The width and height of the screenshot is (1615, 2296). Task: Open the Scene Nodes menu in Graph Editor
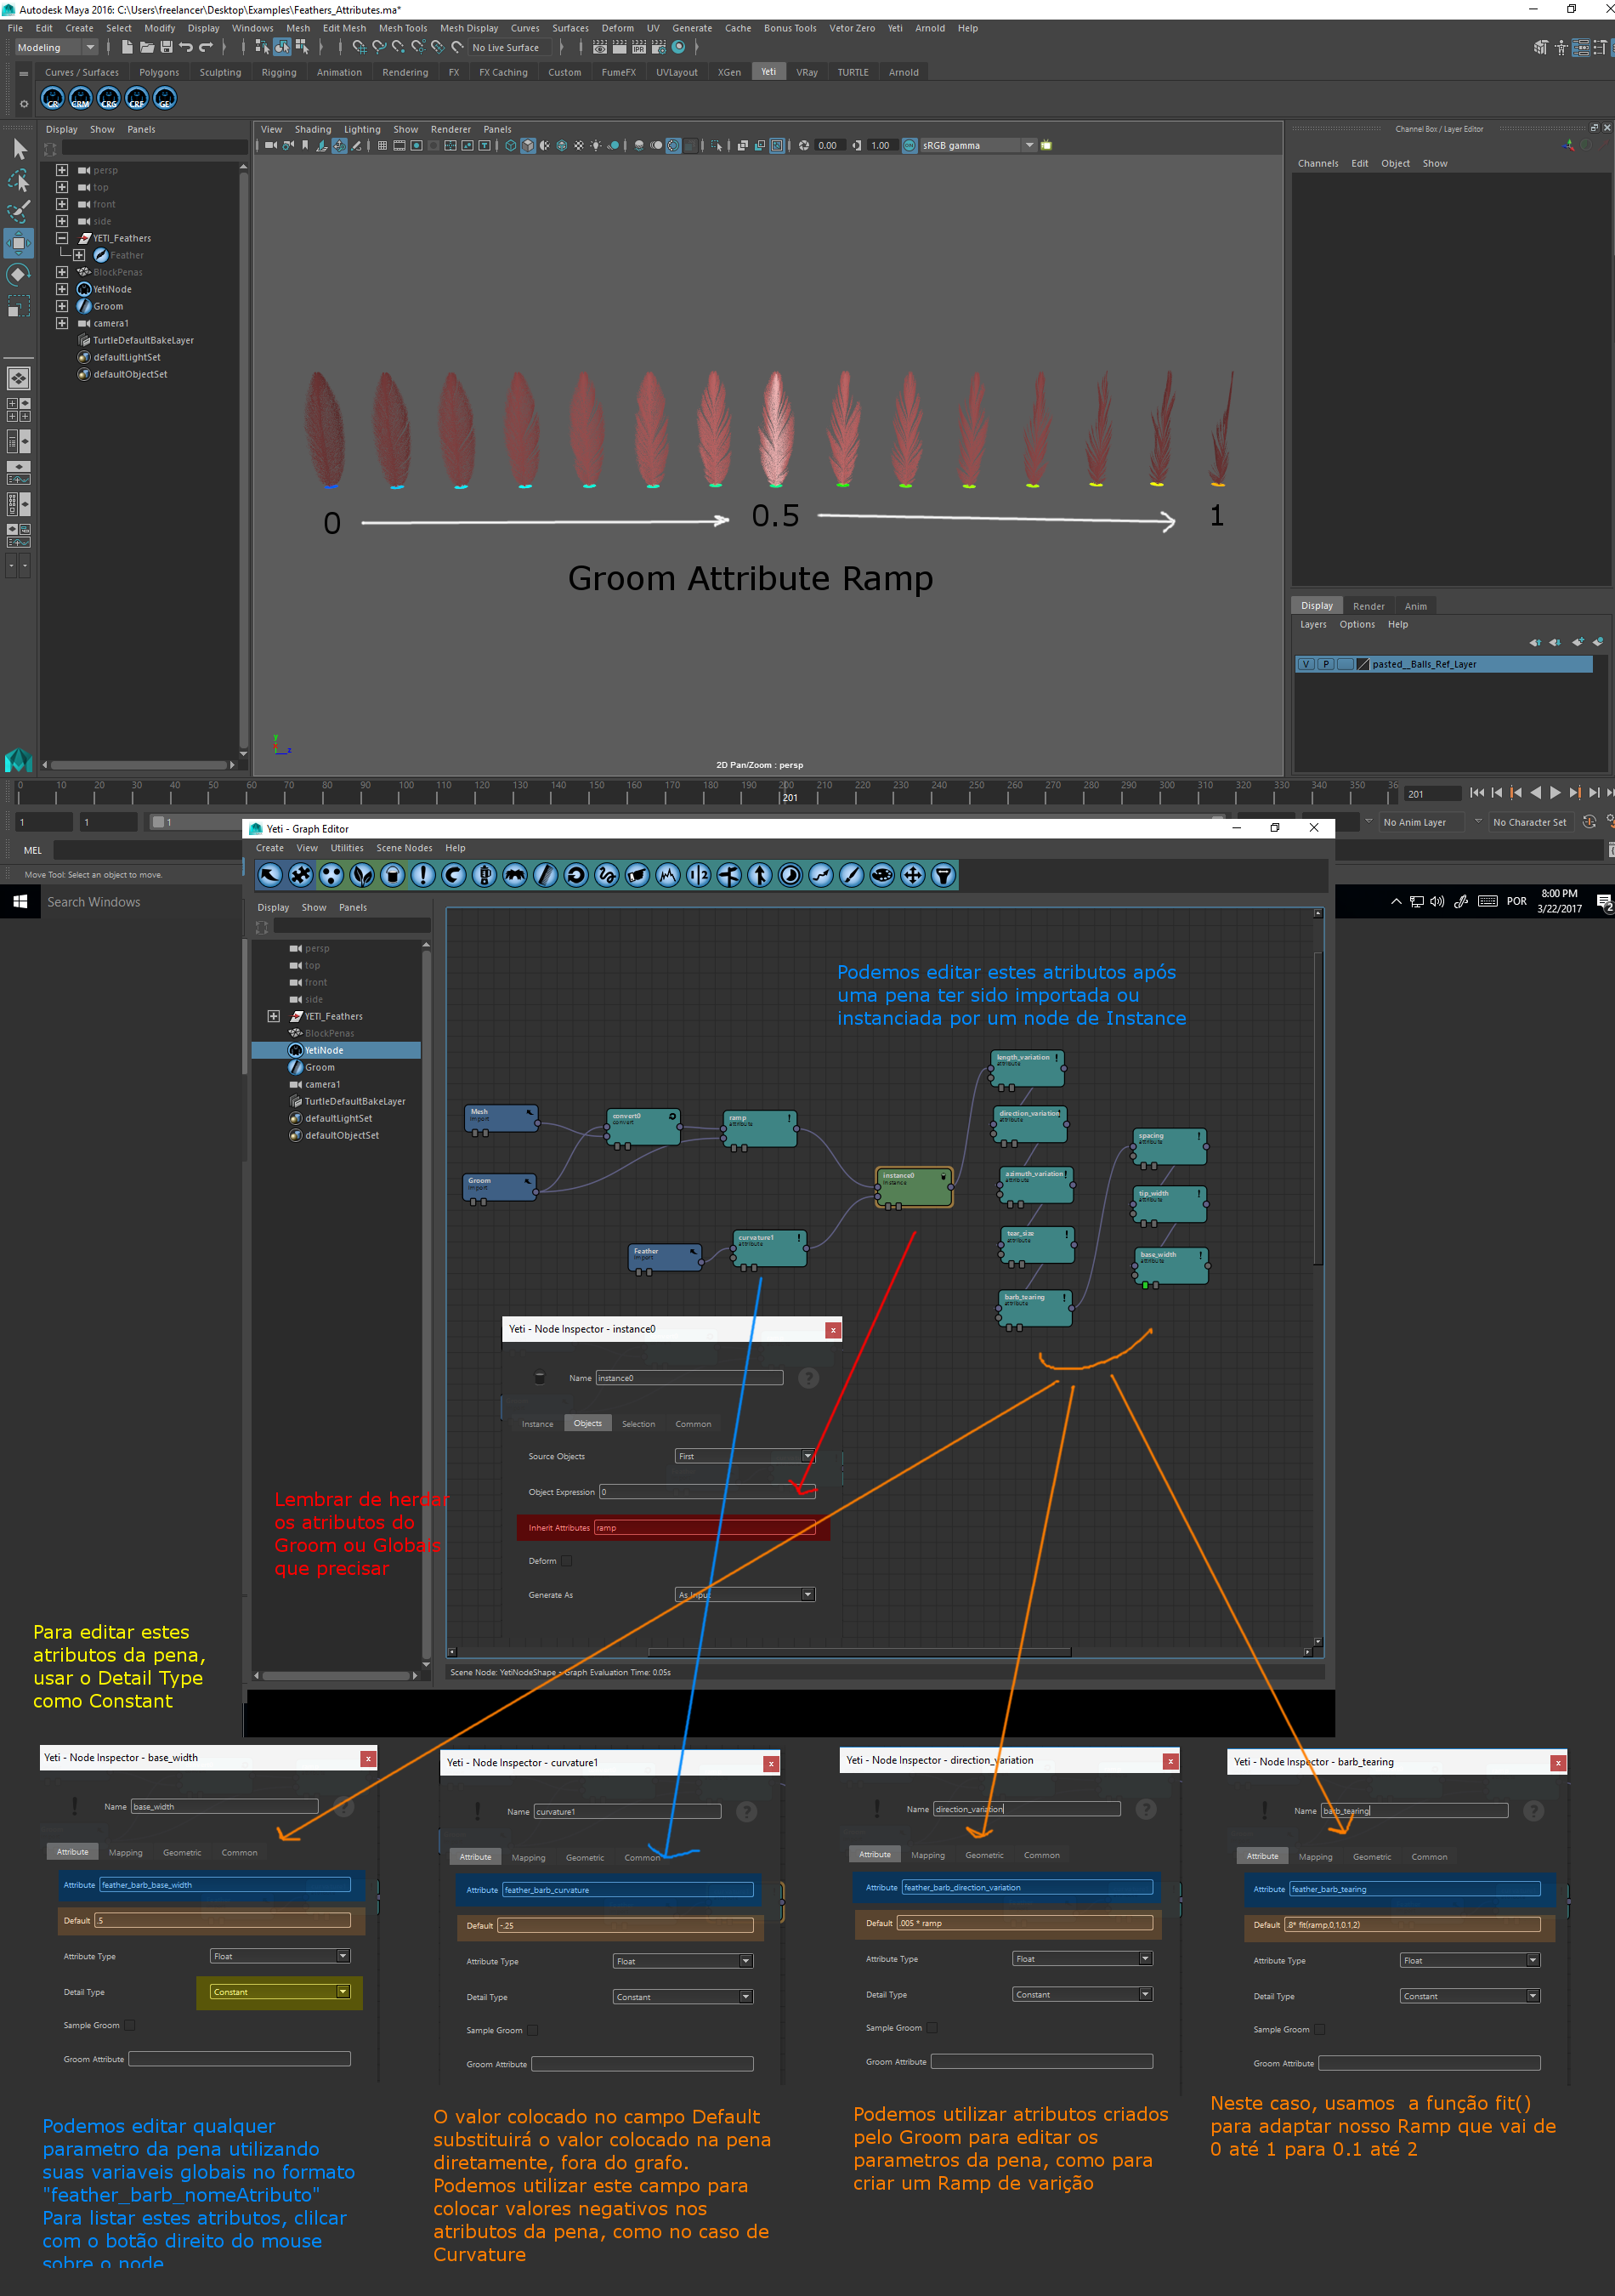pyautogui.click(x=404, y=848)
